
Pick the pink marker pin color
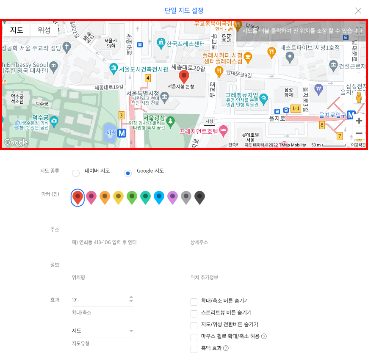91,198
